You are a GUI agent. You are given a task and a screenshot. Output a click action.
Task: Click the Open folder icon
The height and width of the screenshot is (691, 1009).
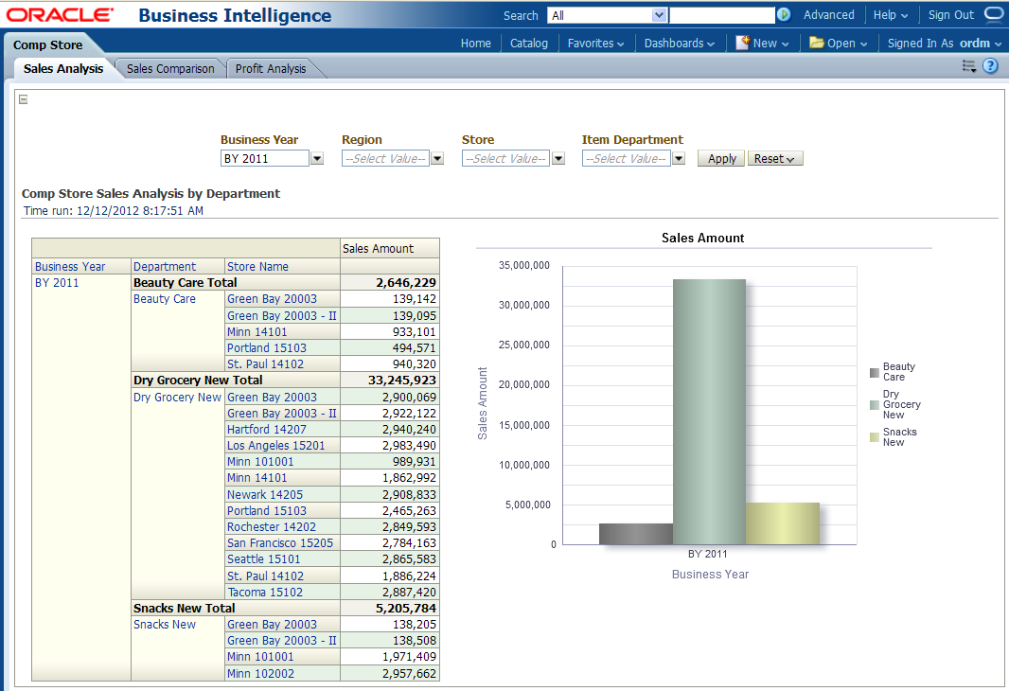point(816,43)
